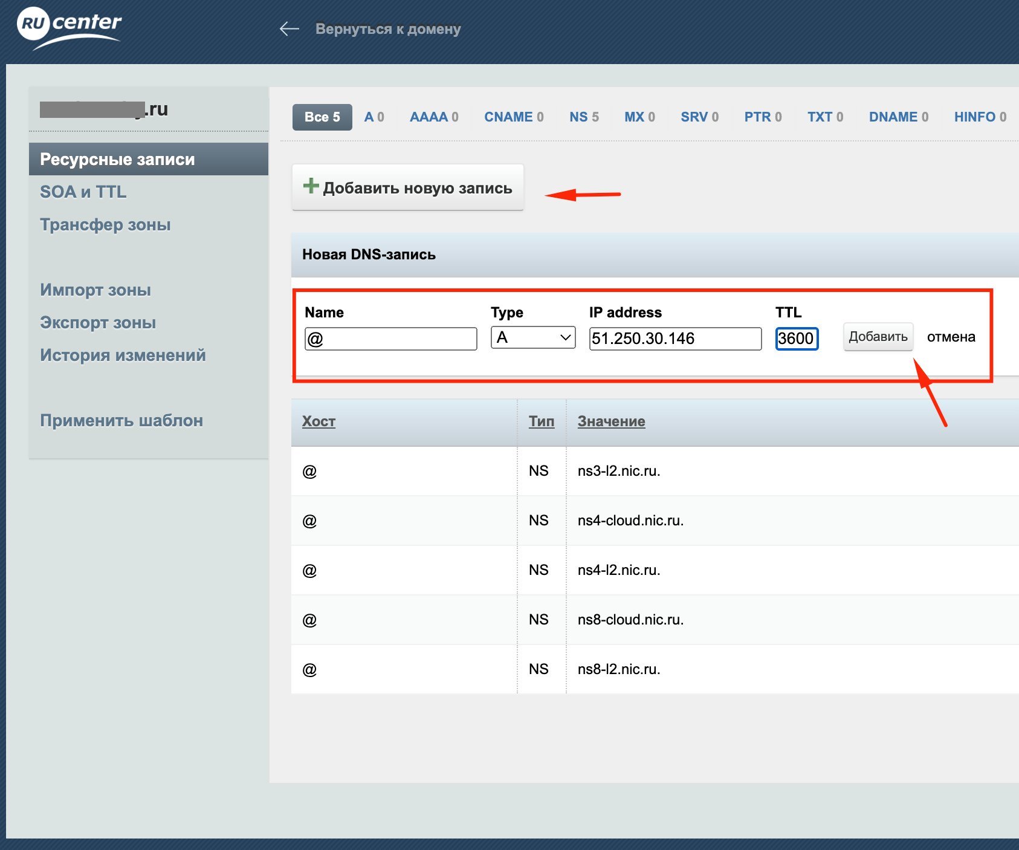Click the отмена cancel link
Screen dimensions: 1019x850
[951, 337]
